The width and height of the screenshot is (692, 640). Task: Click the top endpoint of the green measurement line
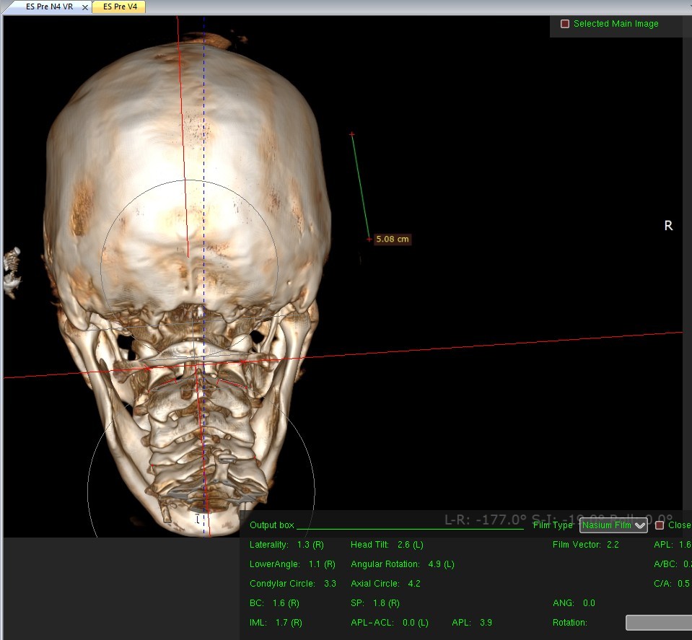point(352,134)
